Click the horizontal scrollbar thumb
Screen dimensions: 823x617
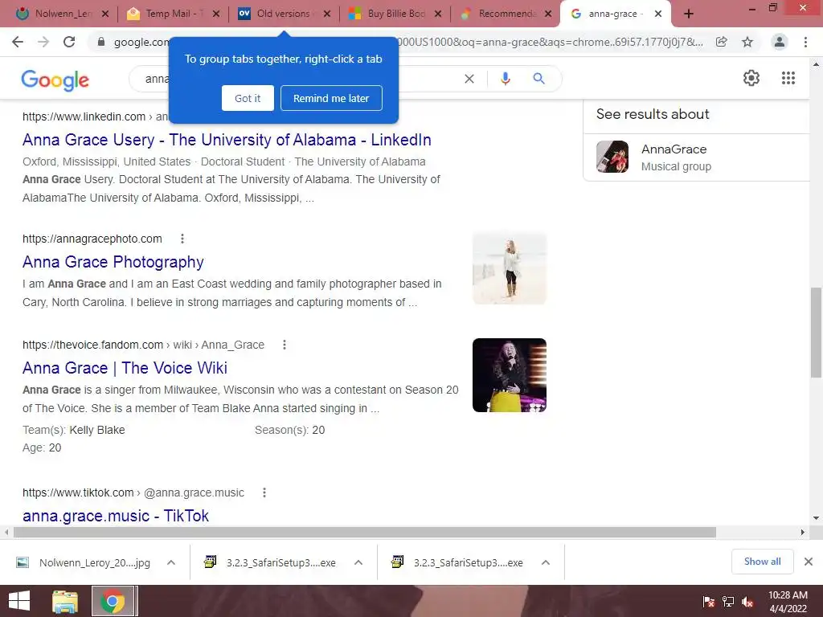[x=365, y=532]
